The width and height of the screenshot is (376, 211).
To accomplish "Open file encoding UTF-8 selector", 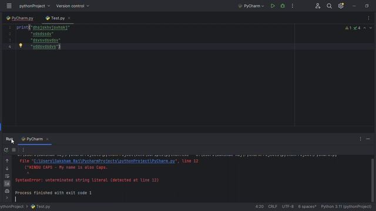I will point(287,206).
